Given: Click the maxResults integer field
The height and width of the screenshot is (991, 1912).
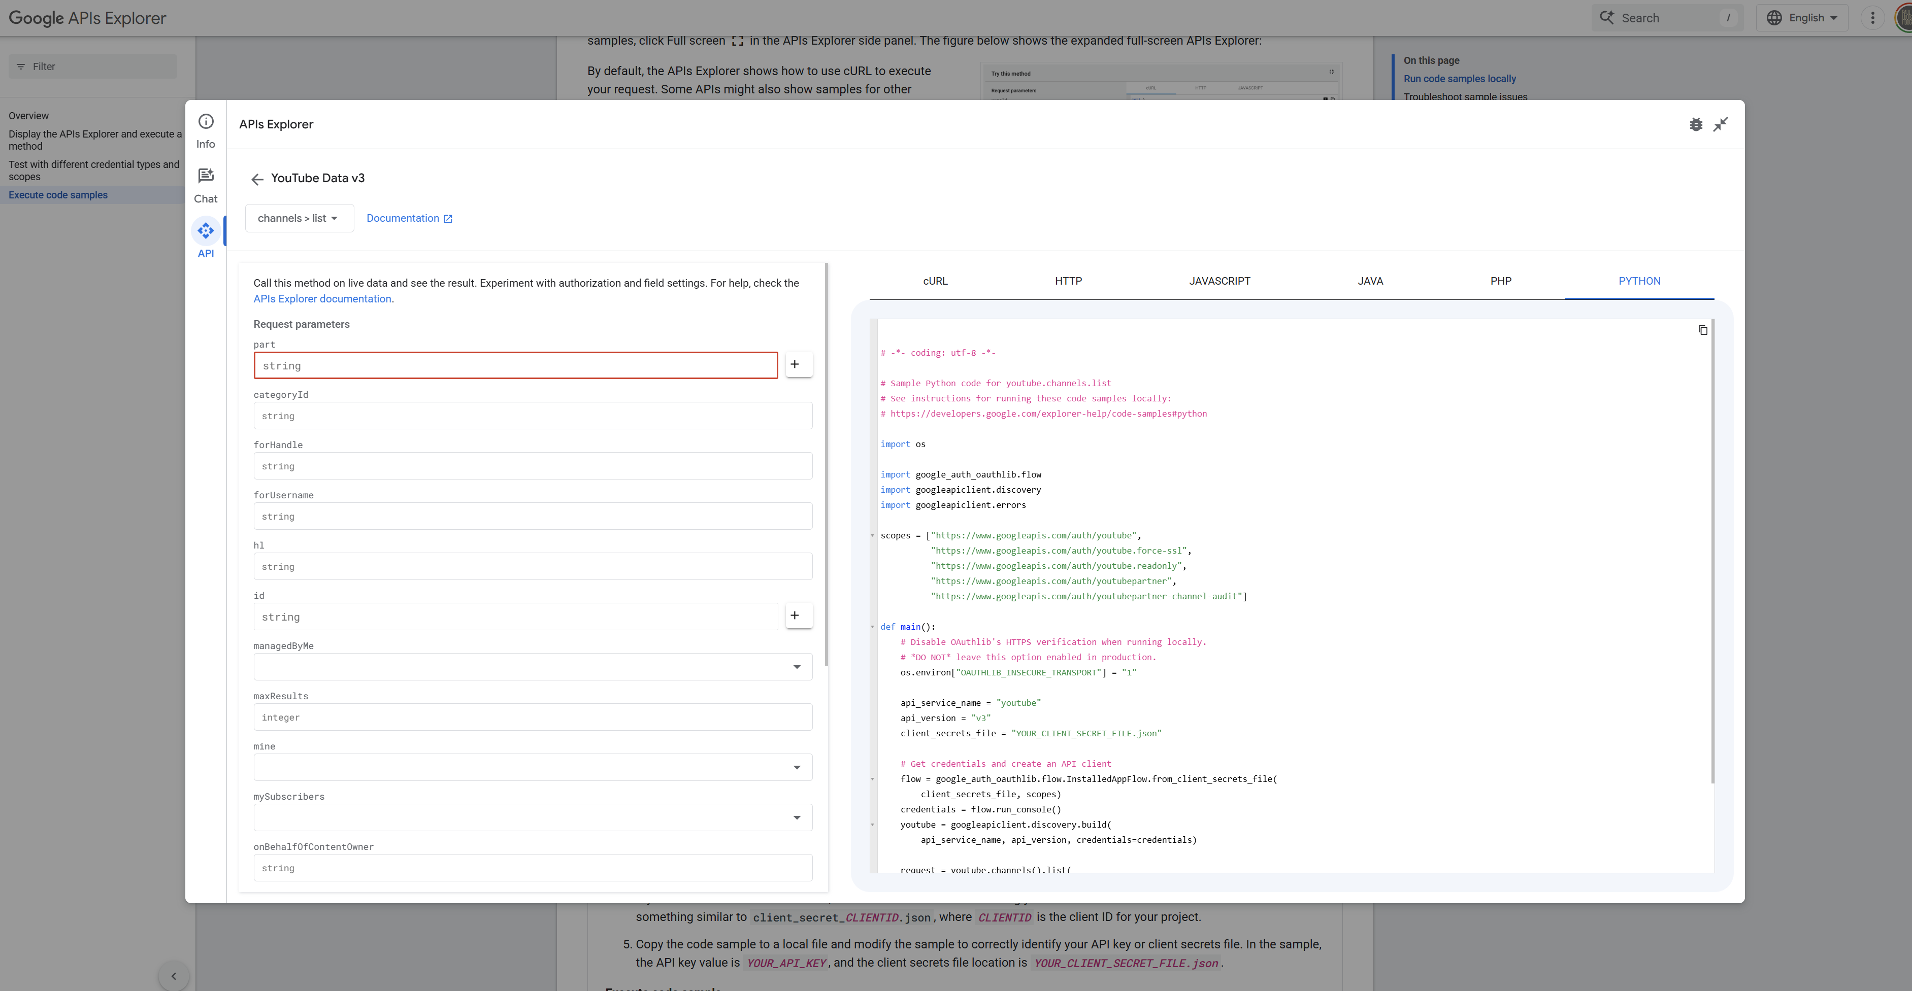Looking at the screenshot, I should 533,717.
